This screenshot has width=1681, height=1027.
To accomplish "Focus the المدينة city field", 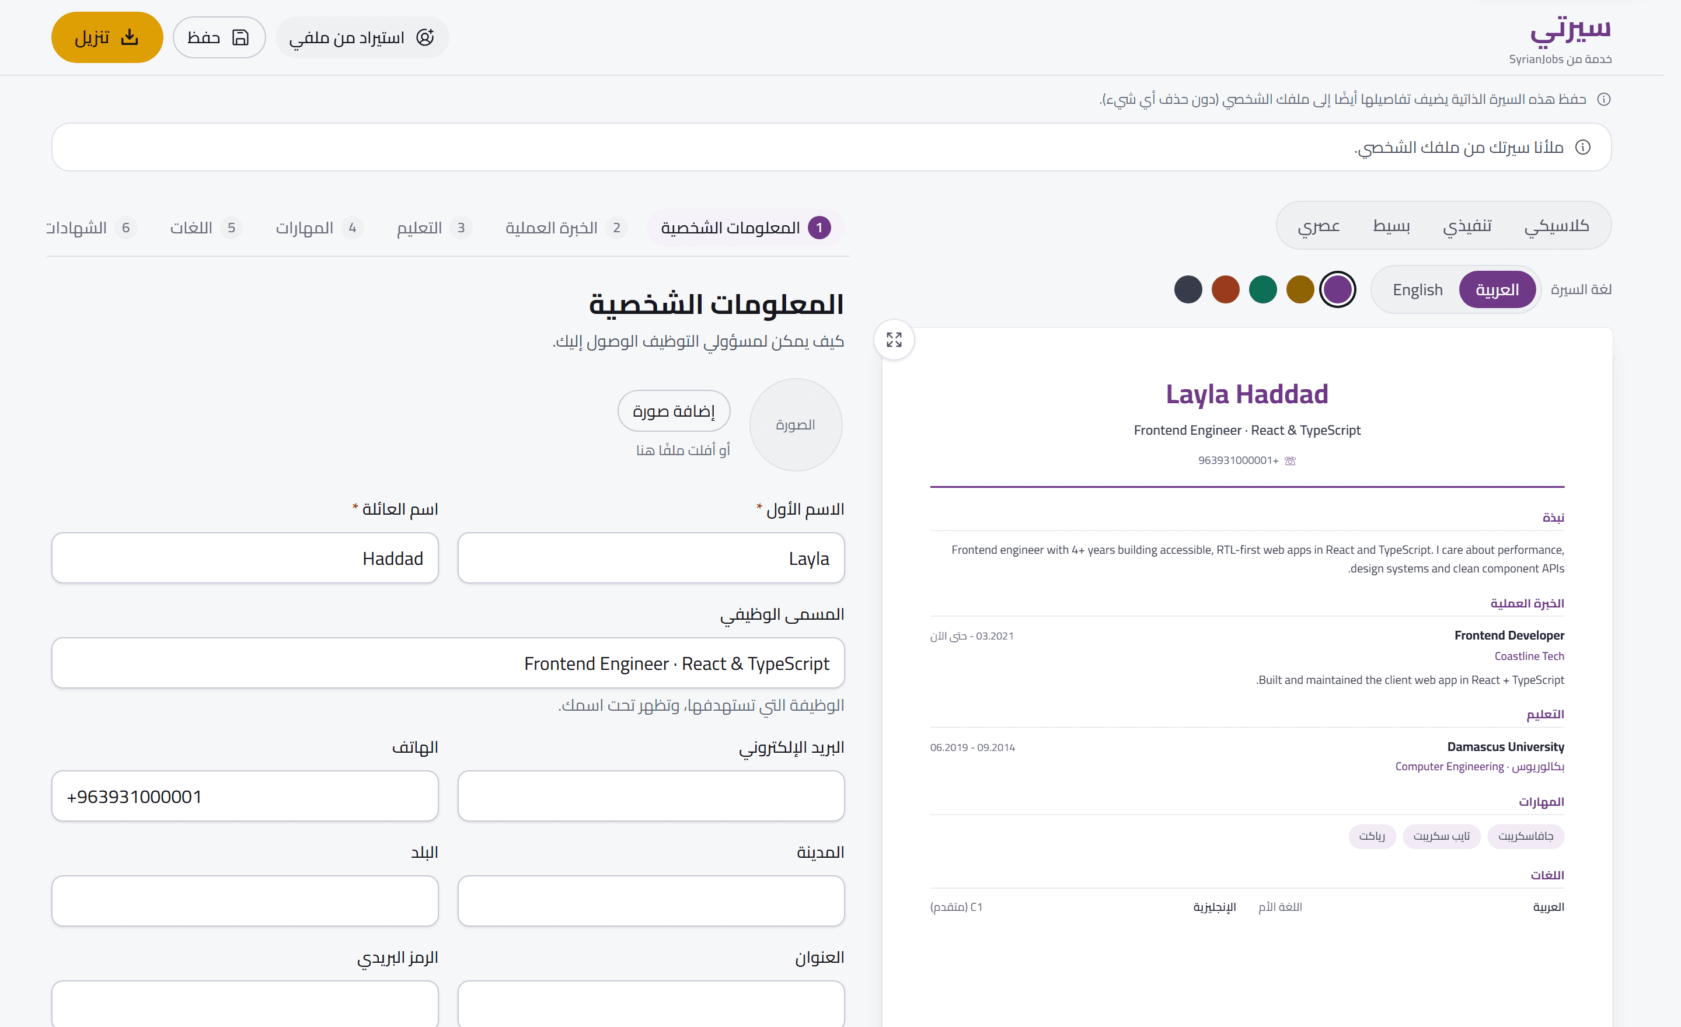I will (651, 901).
